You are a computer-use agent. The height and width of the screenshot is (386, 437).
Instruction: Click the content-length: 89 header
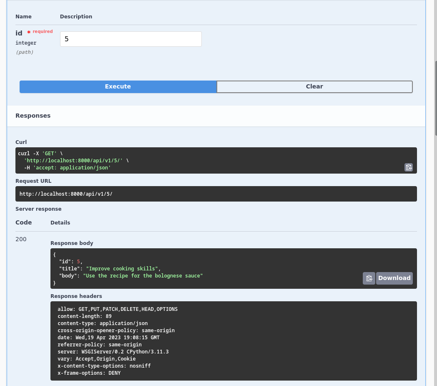pos(85,316)
